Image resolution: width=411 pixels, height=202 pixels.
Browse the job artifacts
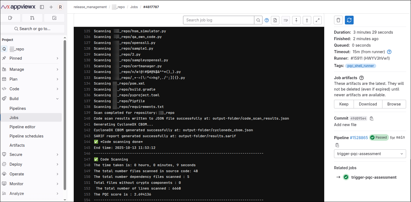(394, 104)
